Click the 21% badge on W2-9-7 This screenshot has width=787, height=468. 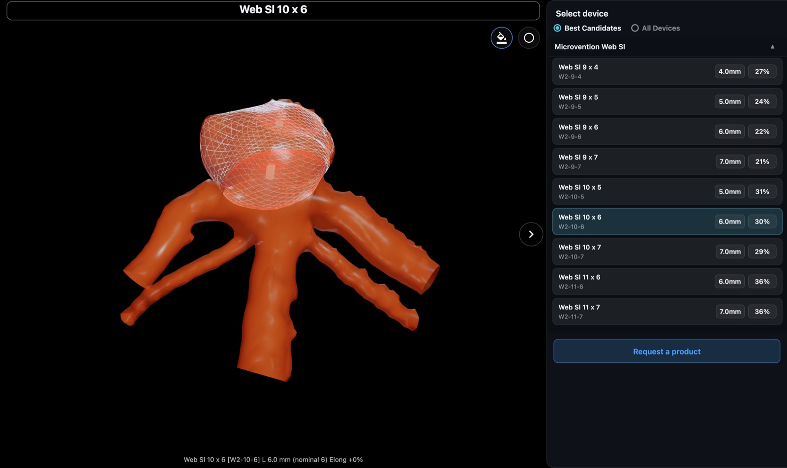click(762, 161)
